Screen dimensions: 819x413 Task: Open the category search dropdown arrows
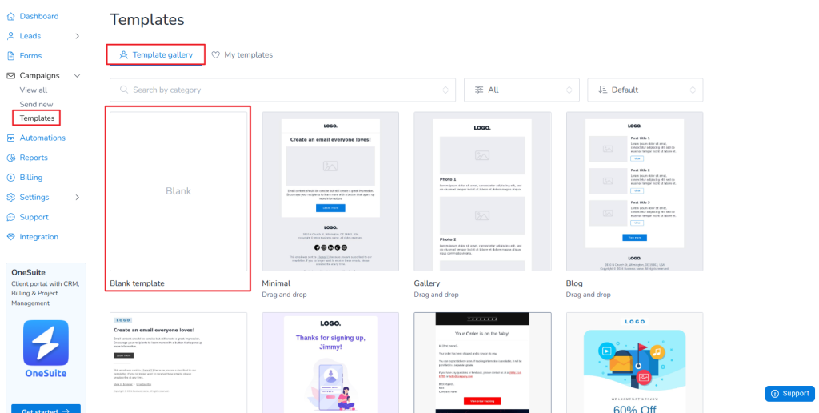(445, 90)
